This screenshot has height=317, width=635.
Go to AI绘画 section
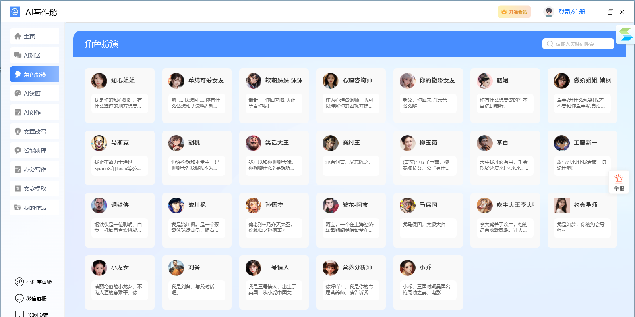click(34, 94)
